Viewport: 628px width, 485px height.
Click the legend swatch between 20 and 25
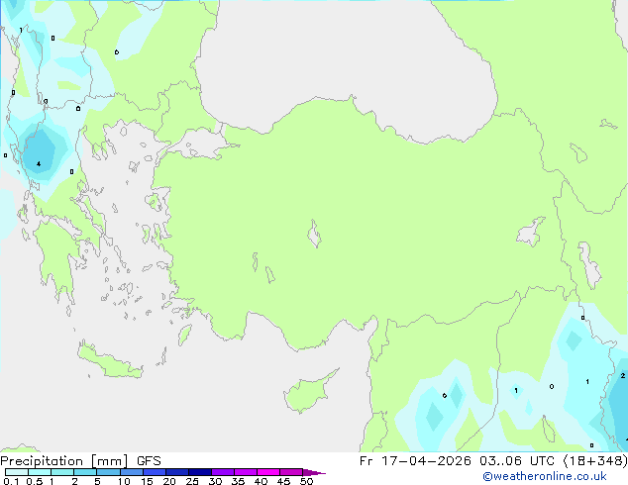(x=177, y=472)
